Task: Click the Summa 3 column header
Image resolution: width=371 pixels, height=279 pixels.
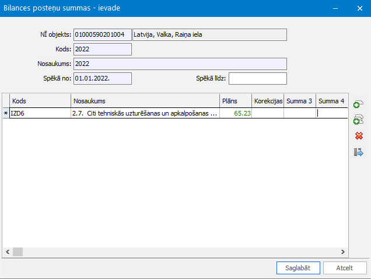Action: point(300,101)
